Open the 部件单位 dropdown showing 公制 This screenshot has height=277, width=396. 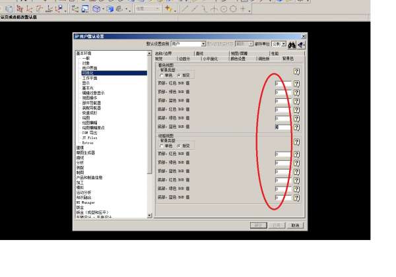point(279,44)
